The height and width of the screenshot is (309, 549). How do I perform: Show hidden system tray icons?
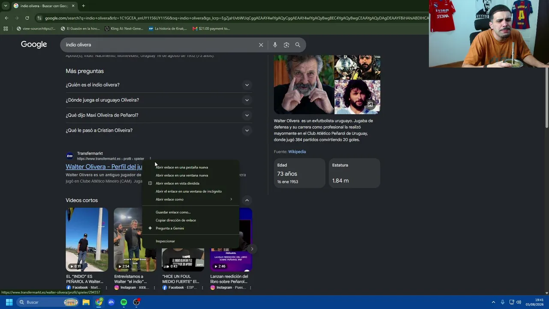coord(493,302)
